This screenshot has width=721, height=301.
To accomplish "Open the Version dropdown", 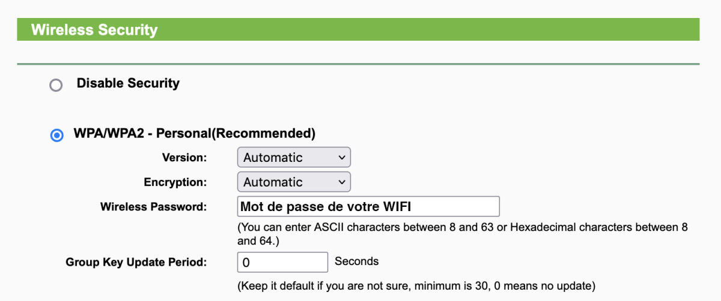I will click(x=293, y=158).
